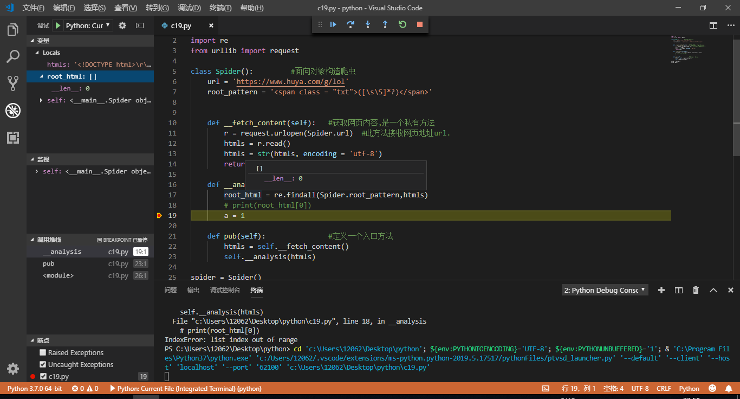Viewport: 740px width, 399px height.
Task: Open the Search view in activity bar
Action: click(13, 56)
